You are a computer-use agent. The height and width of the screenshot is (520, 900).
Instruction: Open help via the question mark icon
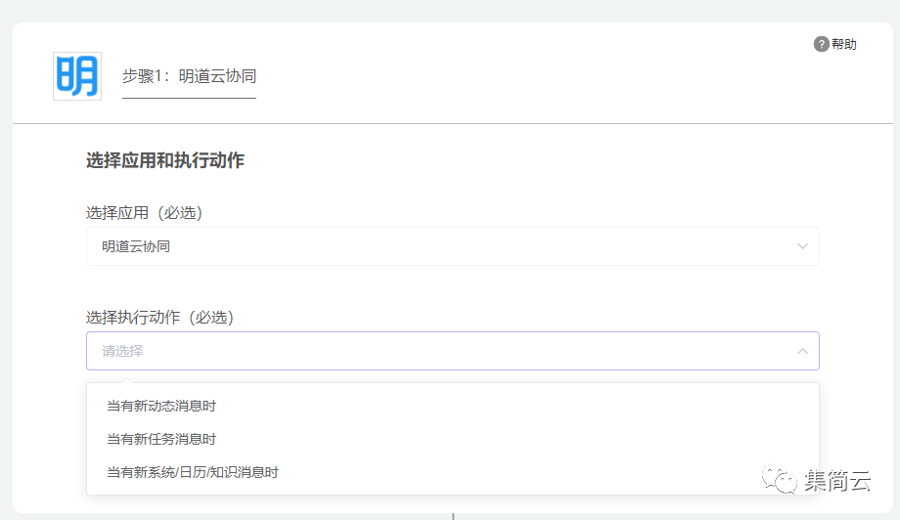822,44
